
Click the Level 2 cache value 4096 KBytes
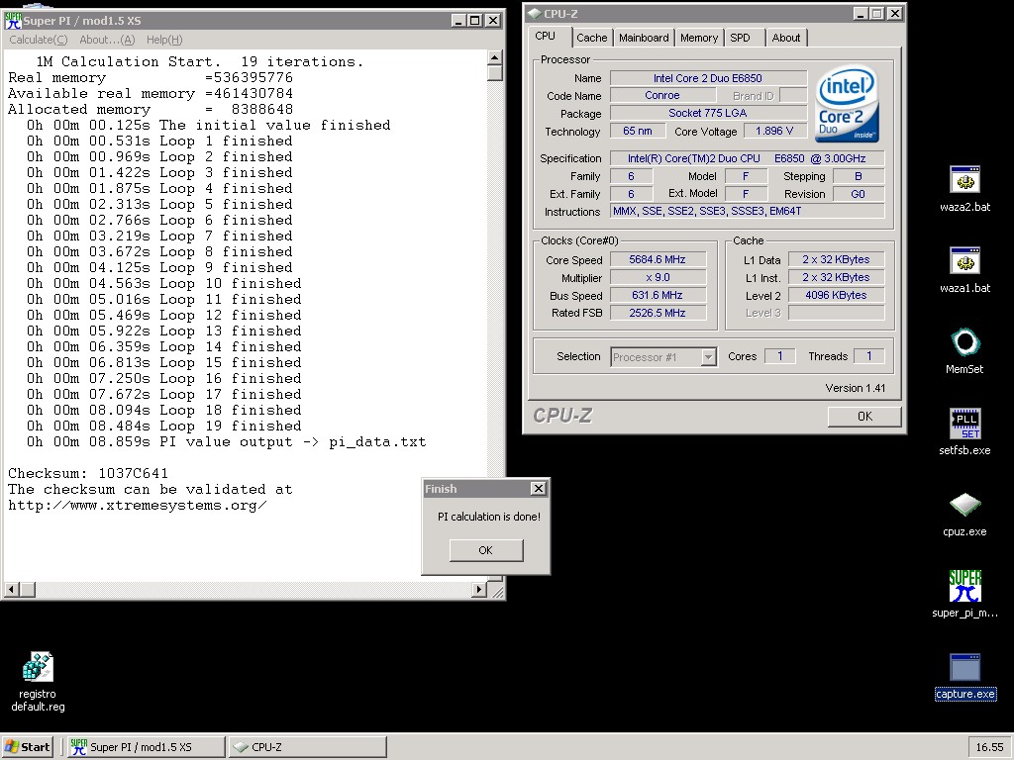[836, 295]
